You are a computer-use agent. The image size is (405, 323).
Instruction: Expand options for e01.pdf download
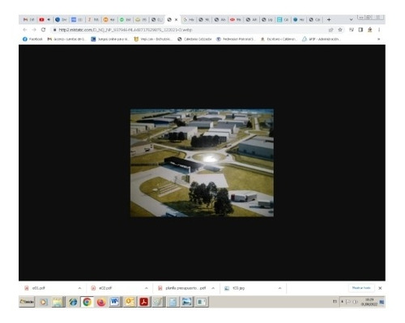(x=79, y=288)
